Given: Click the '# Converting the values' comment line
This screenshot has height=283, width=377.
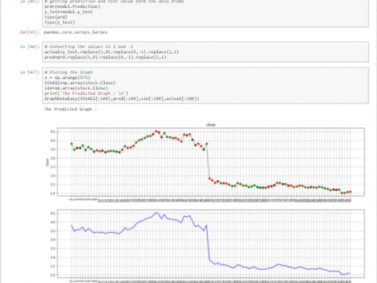Looking at the screenshot, I should click(x=89, y=47).
